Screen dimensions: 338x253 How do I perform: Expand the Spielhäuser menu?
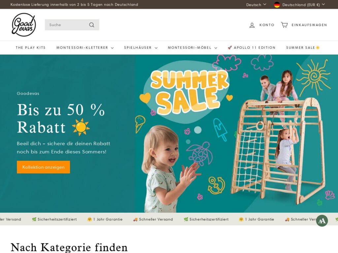coord(141,47)
